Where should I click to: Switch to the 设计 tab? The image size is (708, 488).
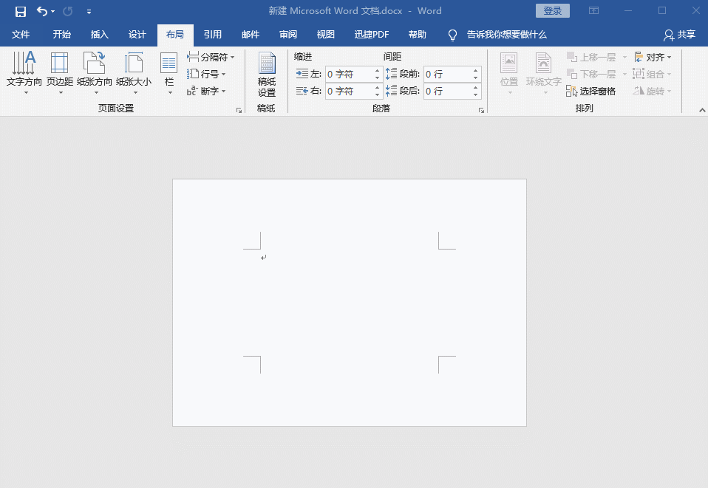coord(137,35)
